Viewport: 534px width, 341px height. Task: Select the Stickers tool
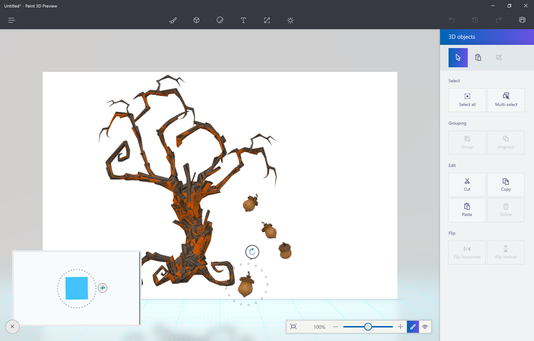click(x=220, y=20)
